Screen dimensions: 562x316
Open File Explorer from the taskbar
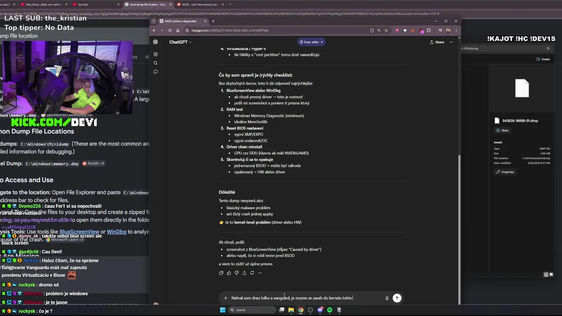[291, 310]
